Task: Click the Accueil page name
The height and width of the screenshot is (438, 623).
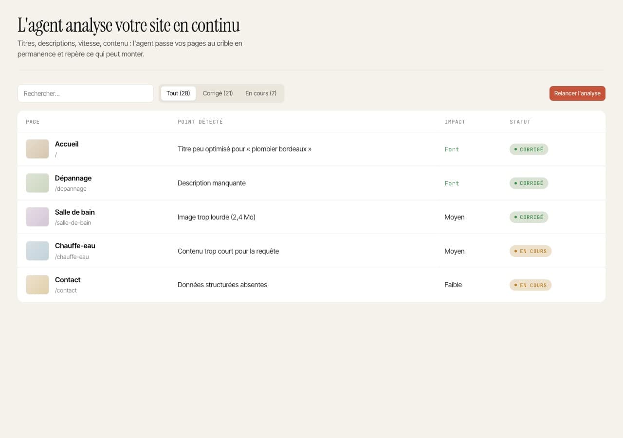Action: tap(67, 144)
